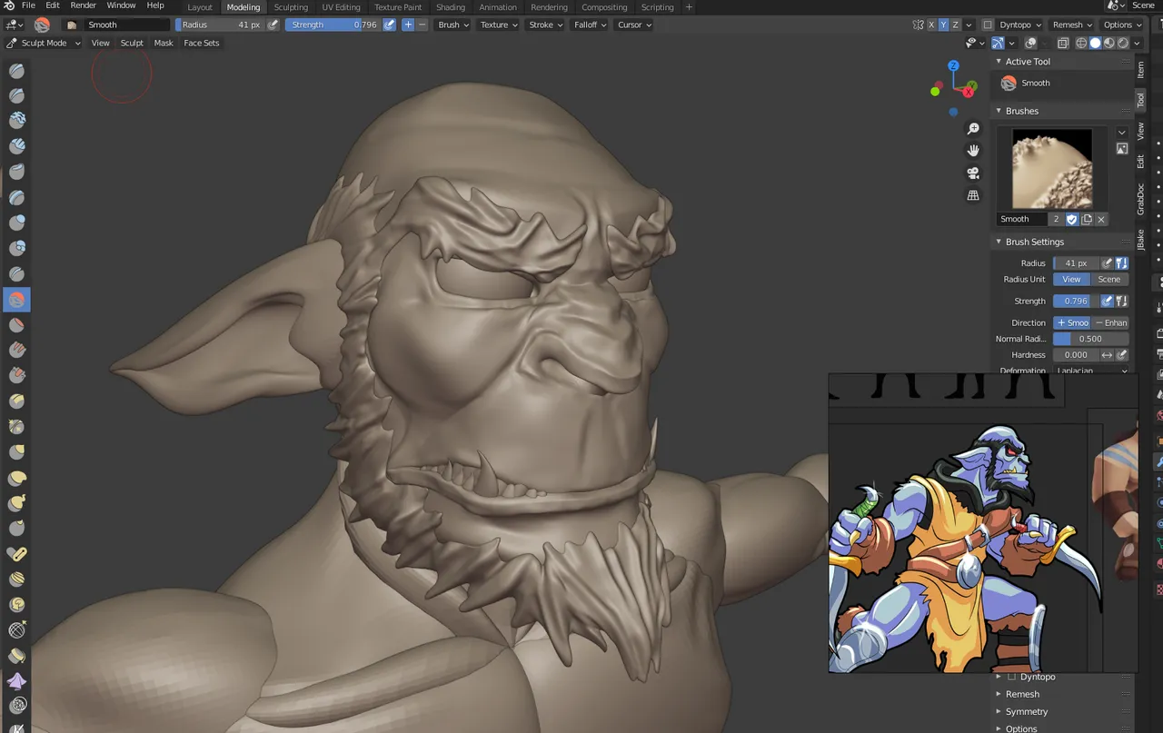Select the Crease brush tool
The width and height of the screenshot is (1163, 733).
(16, 273)
